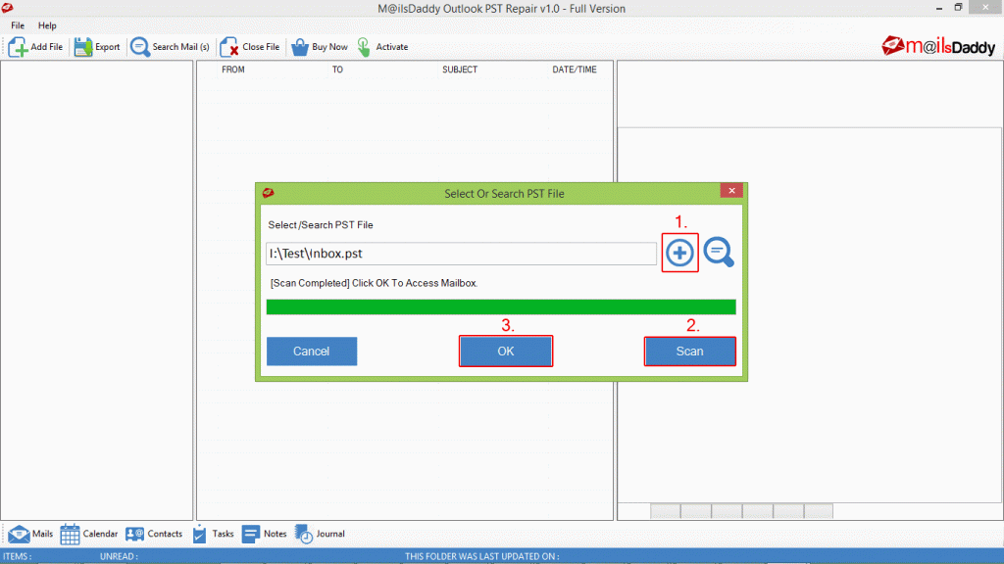Click the Activate toolbar icon
The width and height of the screenshot is (1004, 564).
364,47
